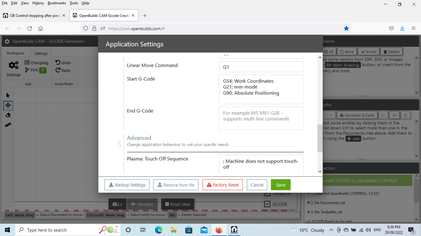Choose the eraser tool in left toolbar

[8, 115]
